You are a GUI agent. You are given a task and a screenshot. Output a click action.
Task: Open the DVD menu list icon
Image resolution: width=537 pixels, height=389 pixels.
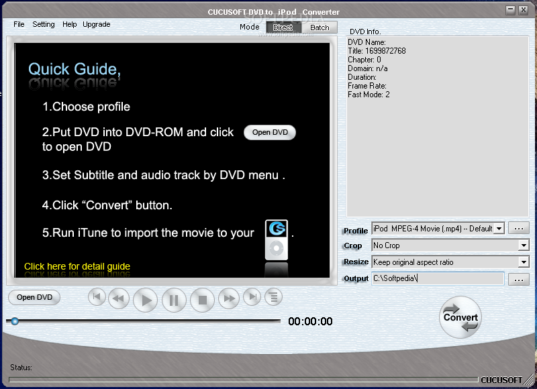pos(273,297)
